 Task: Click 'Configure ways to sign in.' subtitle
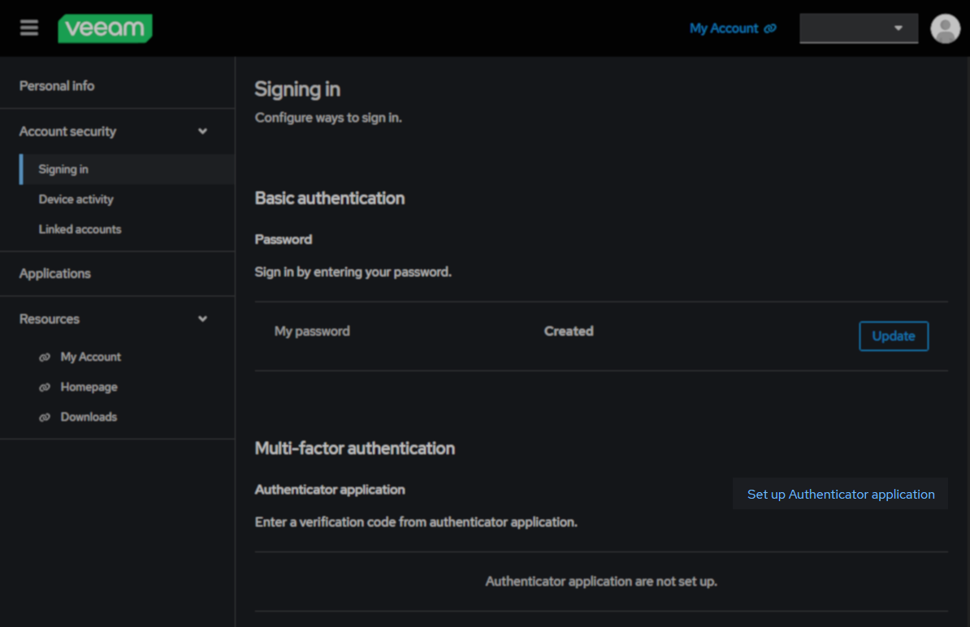328,118
